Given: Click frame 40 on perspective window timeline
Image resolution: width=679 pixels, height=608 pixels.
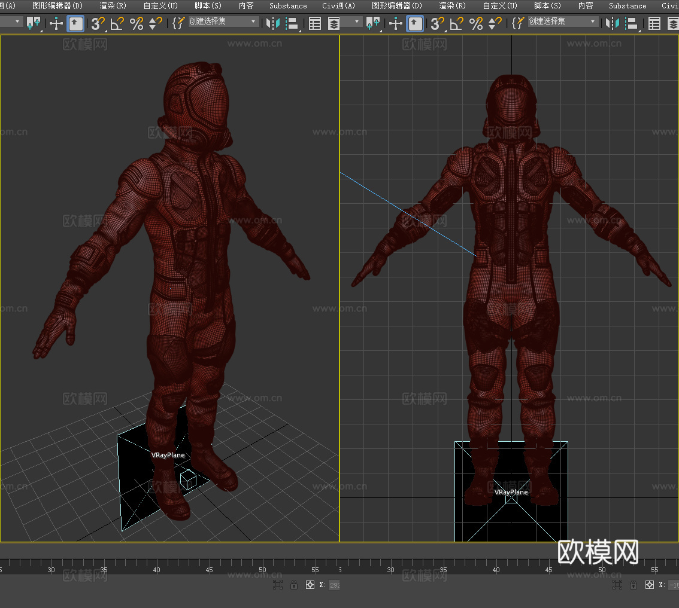Looking at the screenshot, I should pyautogui.click(x=156, y=570).
